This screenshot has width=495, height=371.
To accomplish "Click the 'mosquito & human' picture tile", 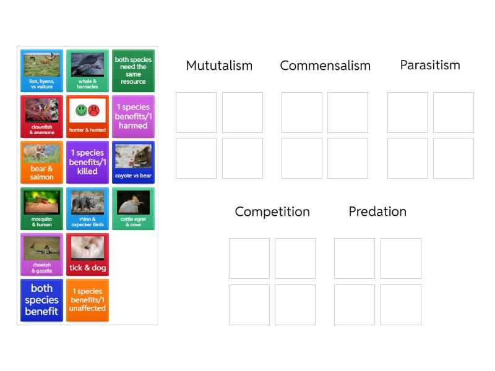I will tap(41, 208).
